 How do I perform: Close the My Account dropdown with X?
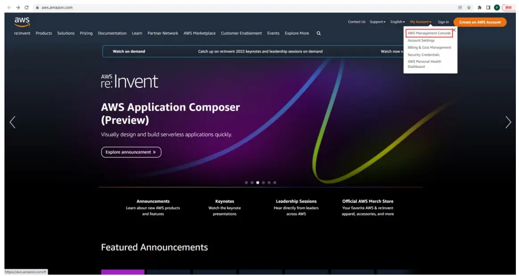click(x=454, y=30)
